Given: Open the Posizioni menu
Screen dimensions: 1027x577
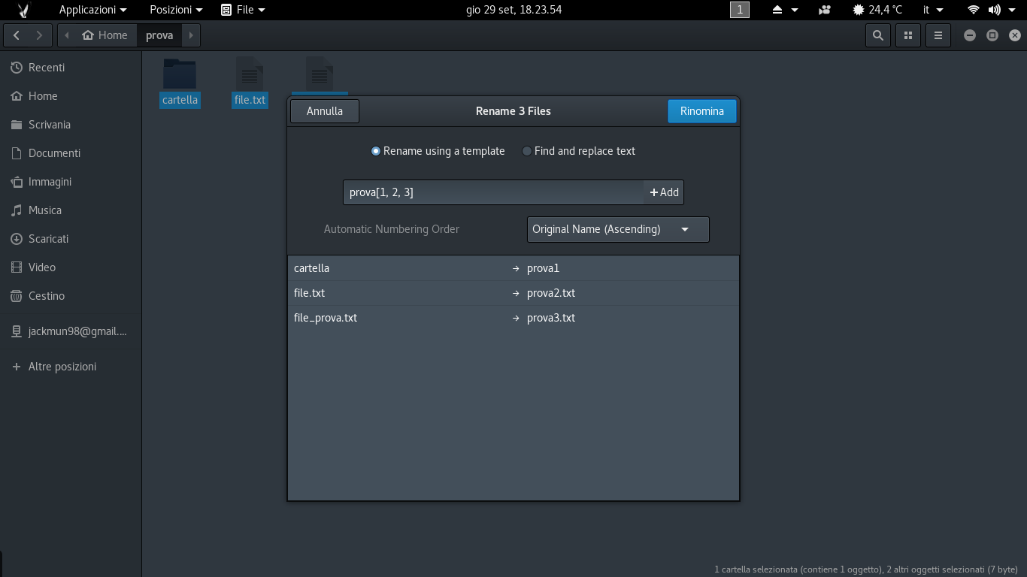Looking at the screenshot, I should tap(176, 10).
